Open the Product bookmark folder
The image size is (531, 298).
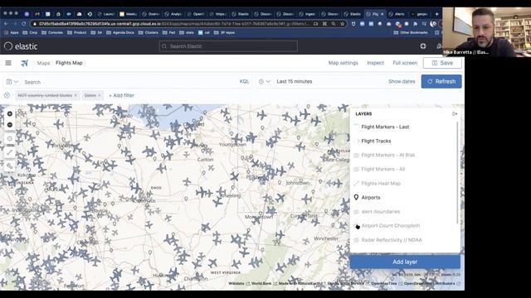click(x=77, y=33)
